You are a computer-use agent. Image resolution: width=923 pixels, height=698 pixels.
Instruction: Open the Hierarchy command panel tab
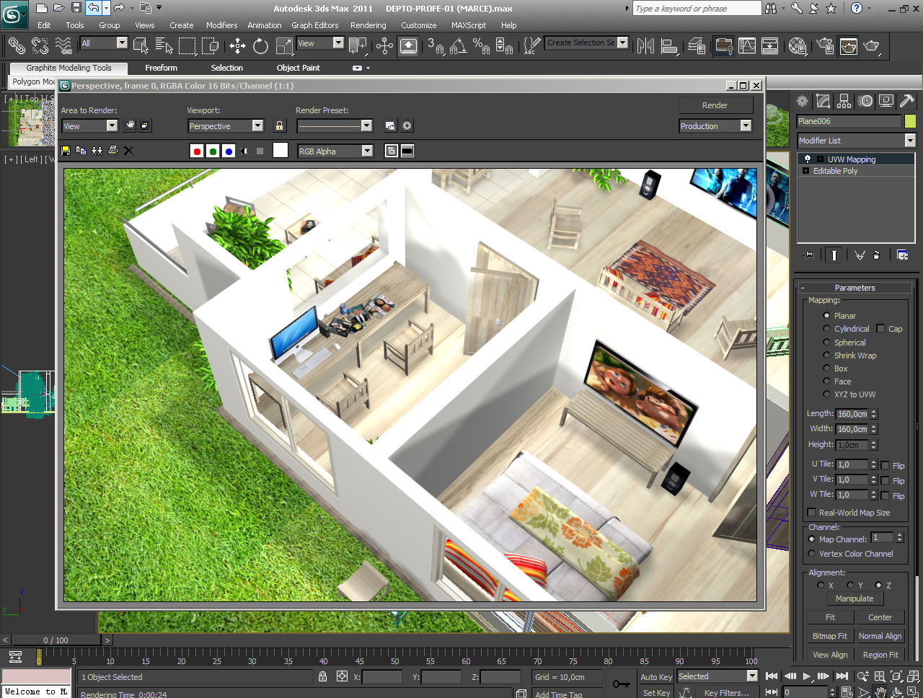(844, 101)
